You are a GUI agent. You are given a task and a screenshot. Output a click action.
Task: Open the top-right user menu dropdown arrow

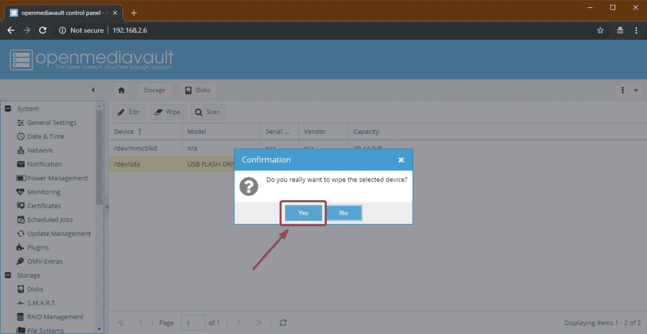click(x=636, y=90)
